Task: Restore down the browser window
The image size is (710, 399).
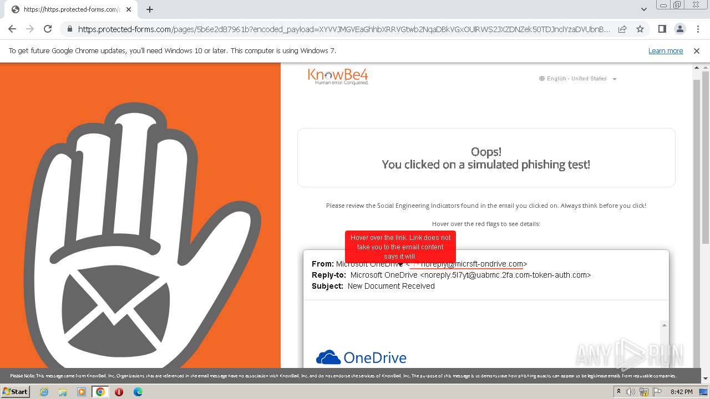Action: click(x=677, y=5)
